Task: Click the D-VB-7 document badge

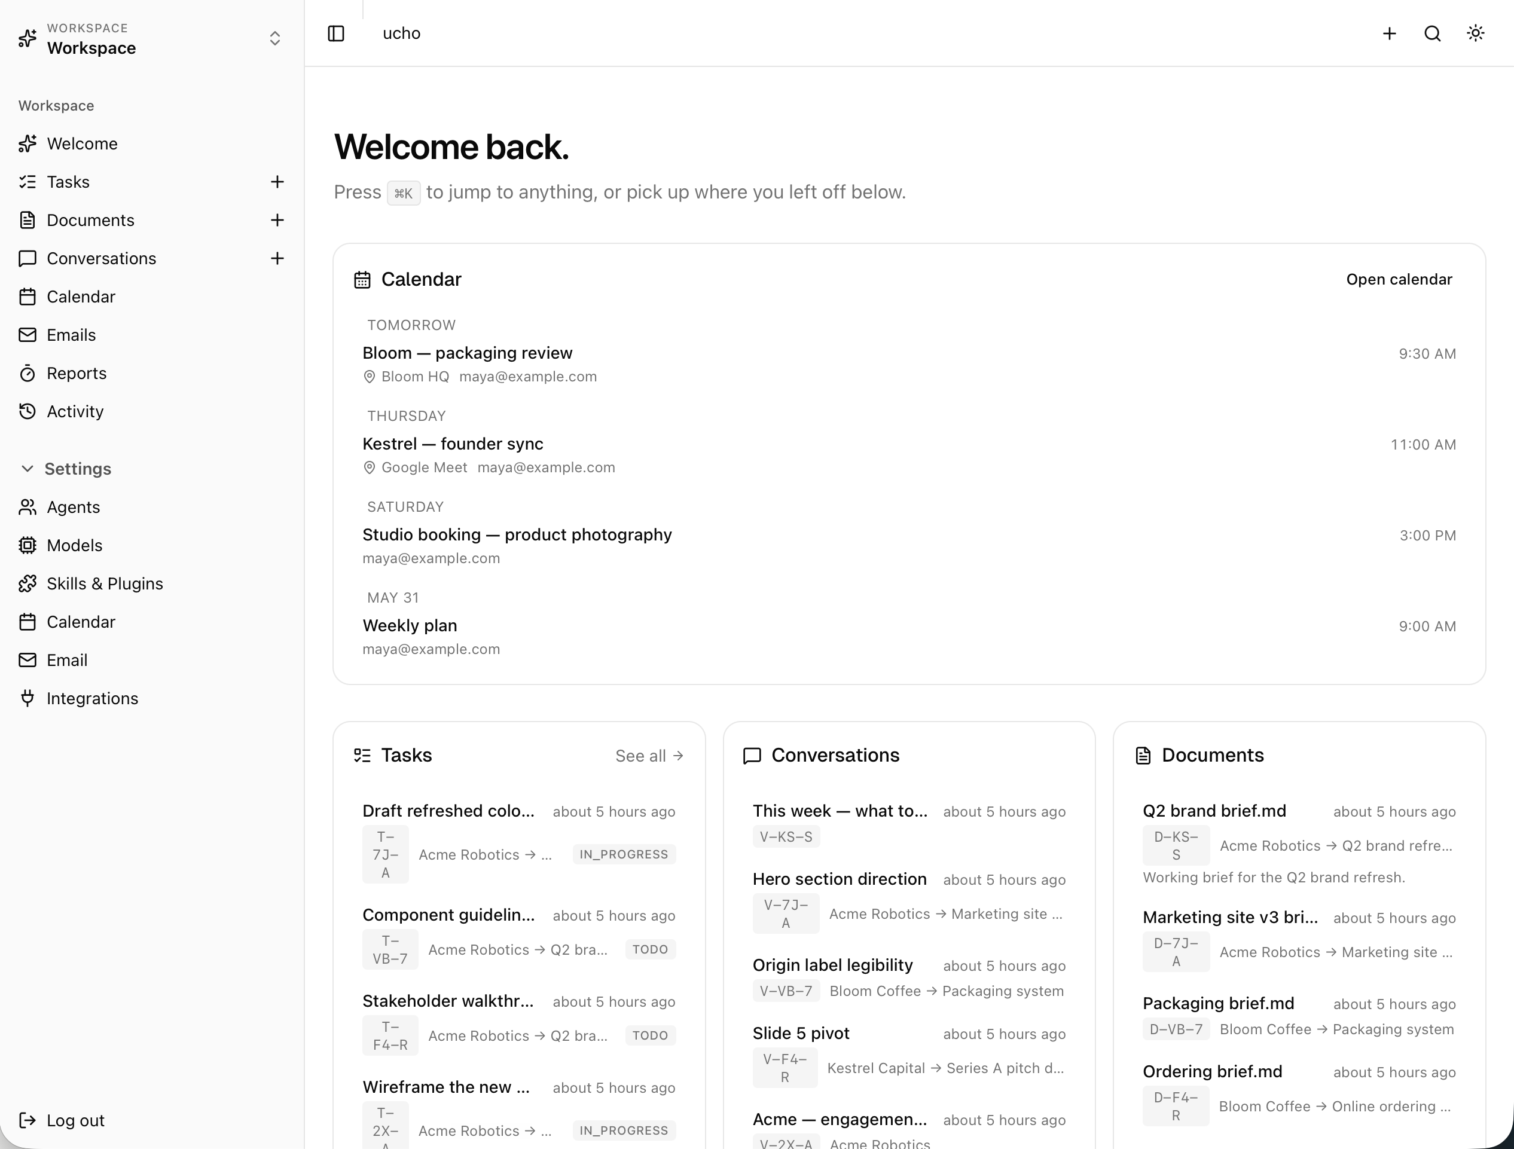Action: [x=1176, y=1029]
